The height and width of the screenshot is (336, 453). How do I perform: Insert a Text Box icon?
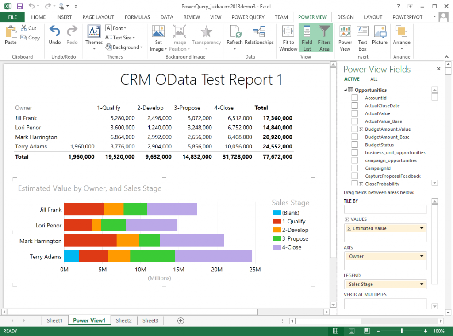pos(363,31)
